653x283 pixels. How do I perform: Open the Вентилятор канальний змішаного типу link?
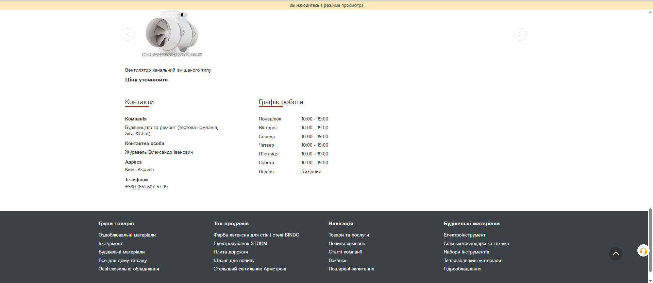pyautogui.click(x=168, y=70)
